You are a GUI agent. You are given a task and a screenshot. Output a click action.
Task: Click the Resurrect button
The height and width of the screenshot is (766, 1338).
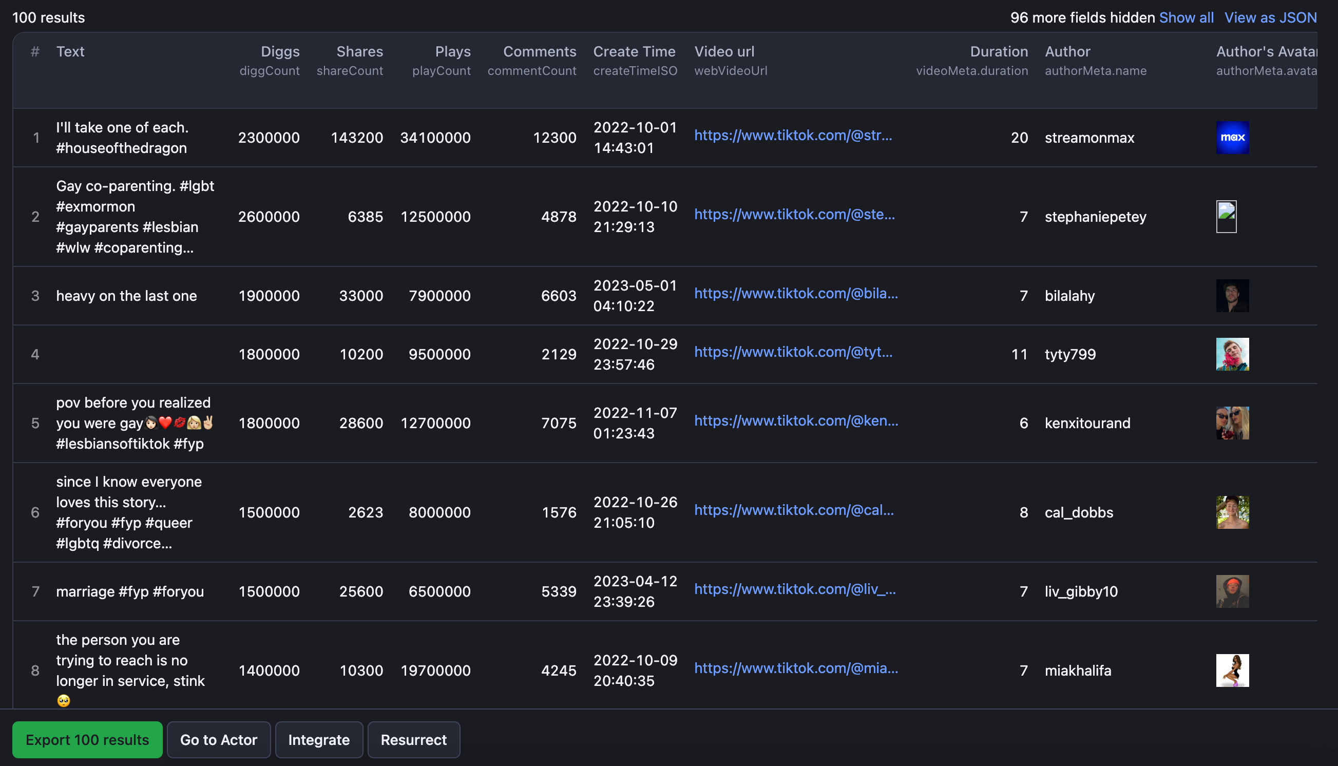(413, 739)
